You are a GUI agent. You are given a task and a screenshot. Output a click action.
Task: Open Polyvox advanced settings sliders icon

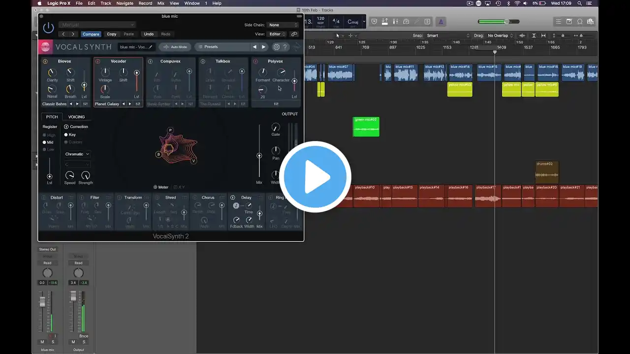(276, 104)
